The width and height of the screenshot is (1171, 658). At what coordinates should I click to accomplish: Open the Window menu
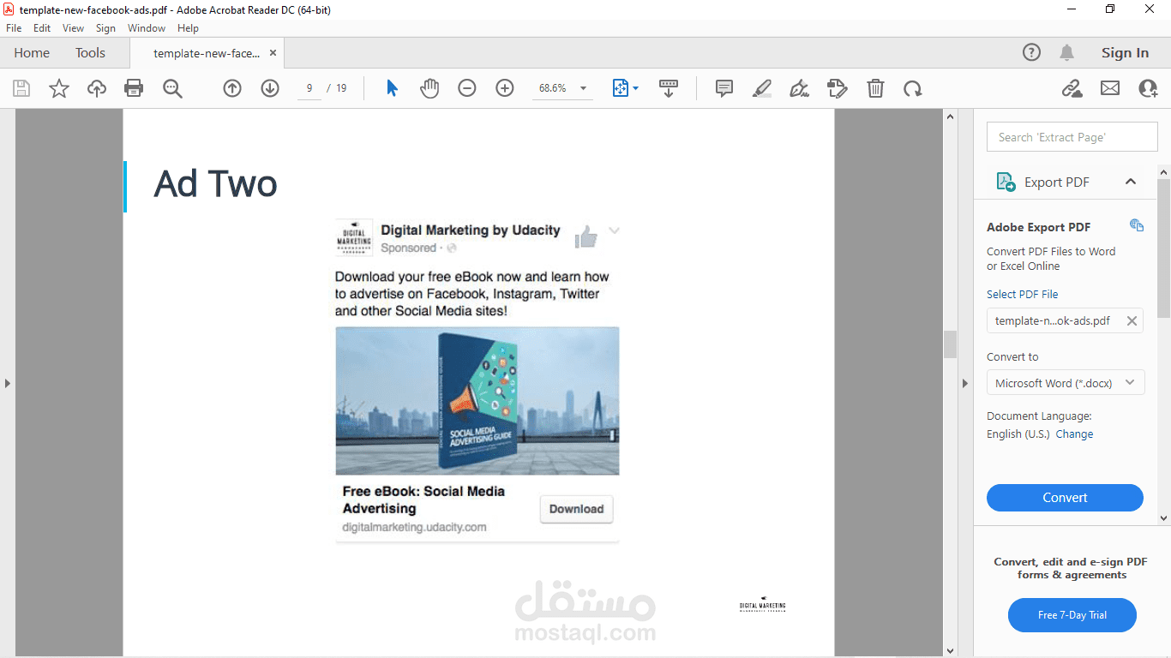click(x=147, y=28)
